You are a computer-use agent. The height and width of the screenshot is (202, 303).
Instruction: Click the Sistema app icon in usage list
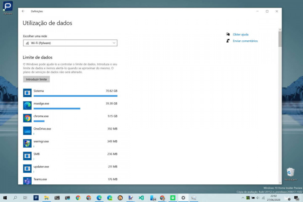pos(27,93)
